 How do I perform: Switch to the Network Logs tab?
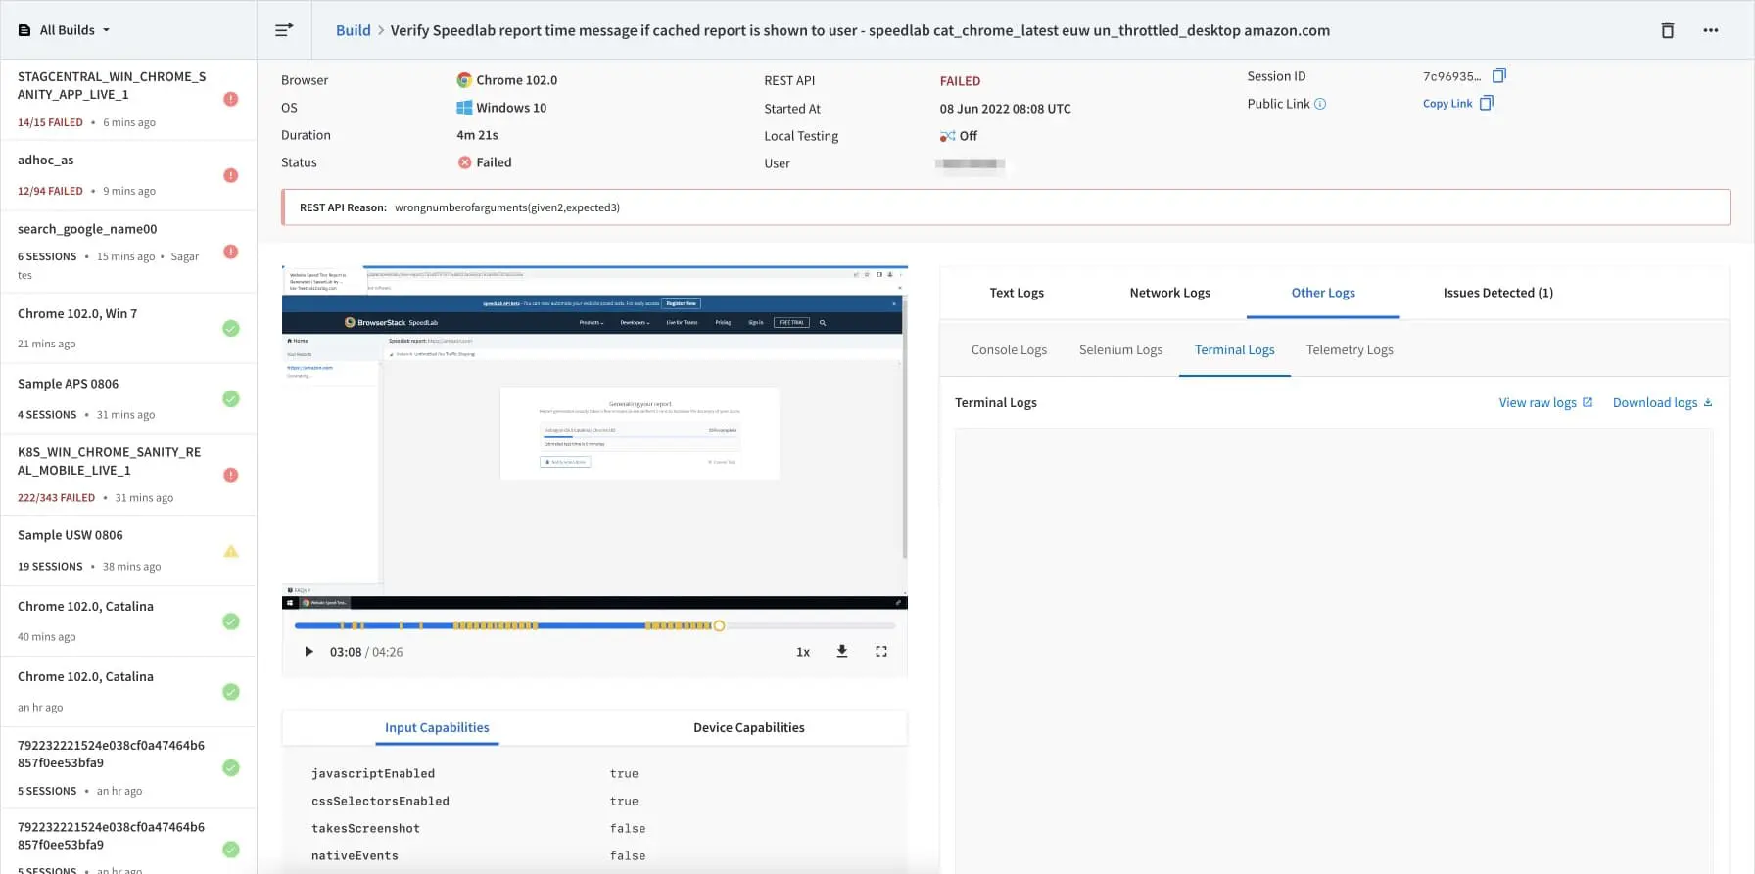(1169, 293)
